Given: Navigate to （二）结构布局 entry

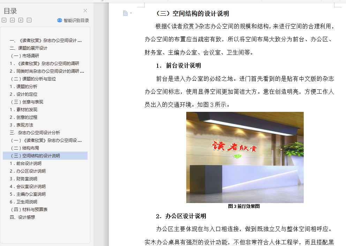Looking at the screenshot, I should 25,148.
